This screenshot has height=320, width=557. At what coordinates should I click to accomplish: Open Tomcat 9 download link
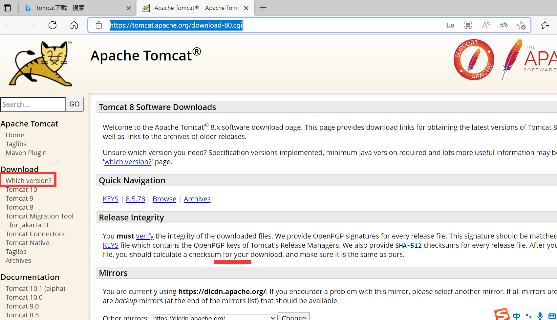(x=19, y=198)
